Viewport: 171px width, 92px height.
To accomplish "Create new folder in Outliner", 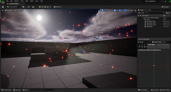I will pyautogui.click(x=167, y=13).
